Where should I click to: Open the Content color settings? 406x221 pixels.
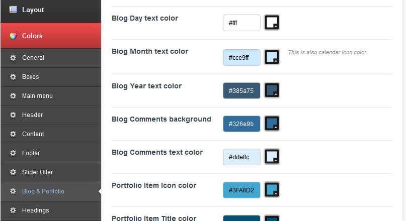(33, 134)
